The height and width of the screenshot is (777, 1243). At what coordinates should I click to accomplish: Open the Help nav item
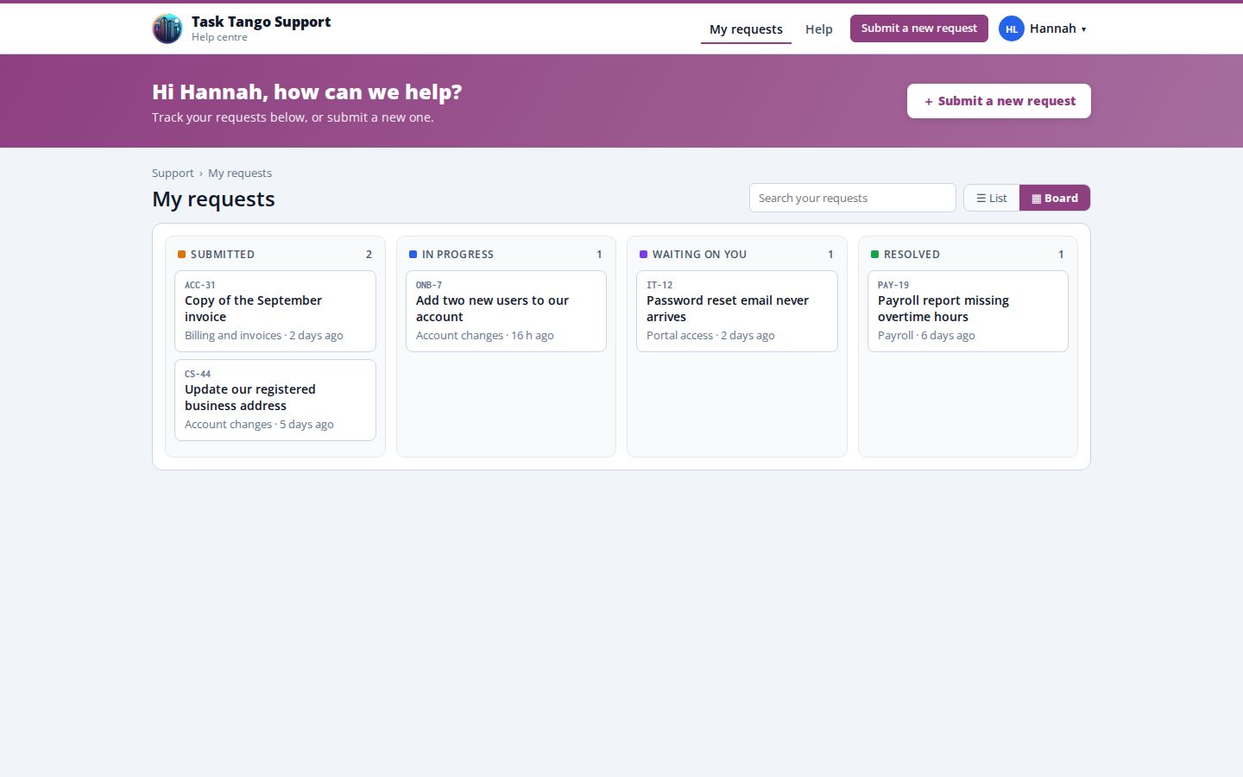point(819,29)
